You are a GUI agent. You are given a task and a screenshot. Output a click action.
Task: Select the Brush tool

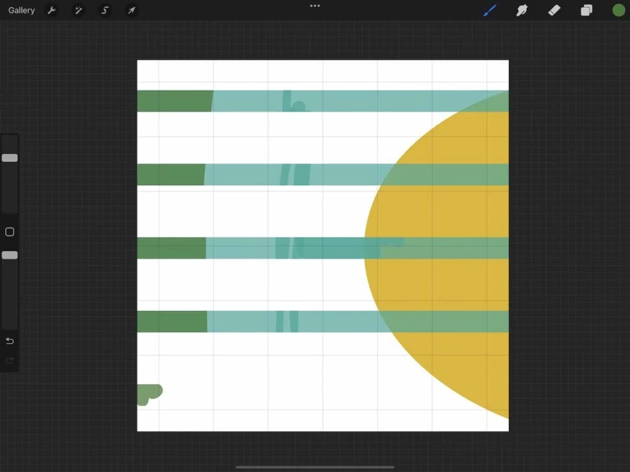(x=490, y=10)
